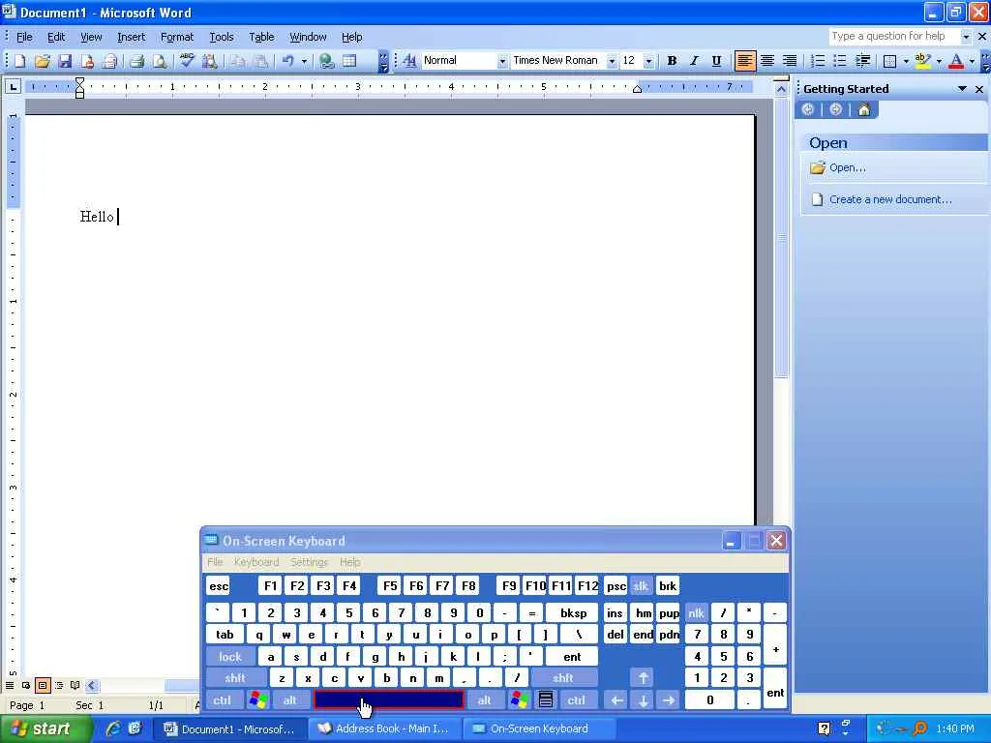This screenshot has width=991, height=743.
Task: Switch to Normal view button
Action: coord(10,686)
